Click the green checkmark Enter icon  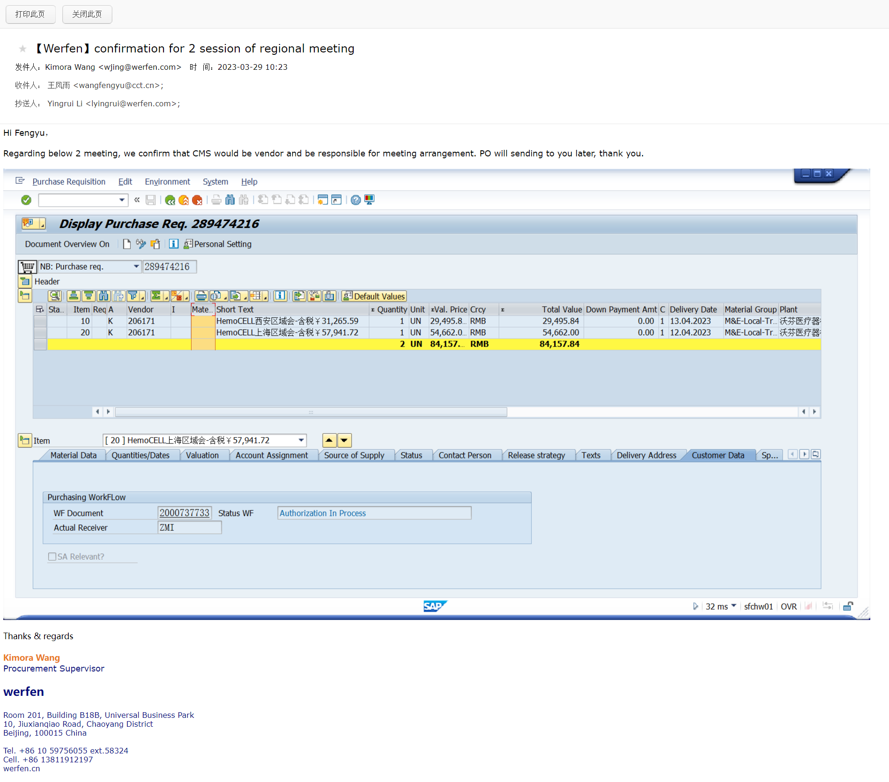[26, 200]
